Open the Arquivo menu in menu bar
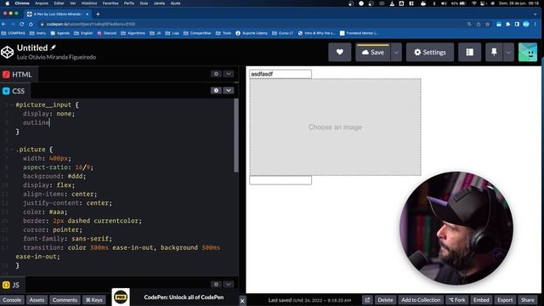The width and height of the screenshot is (544, 306). [42, 3]
